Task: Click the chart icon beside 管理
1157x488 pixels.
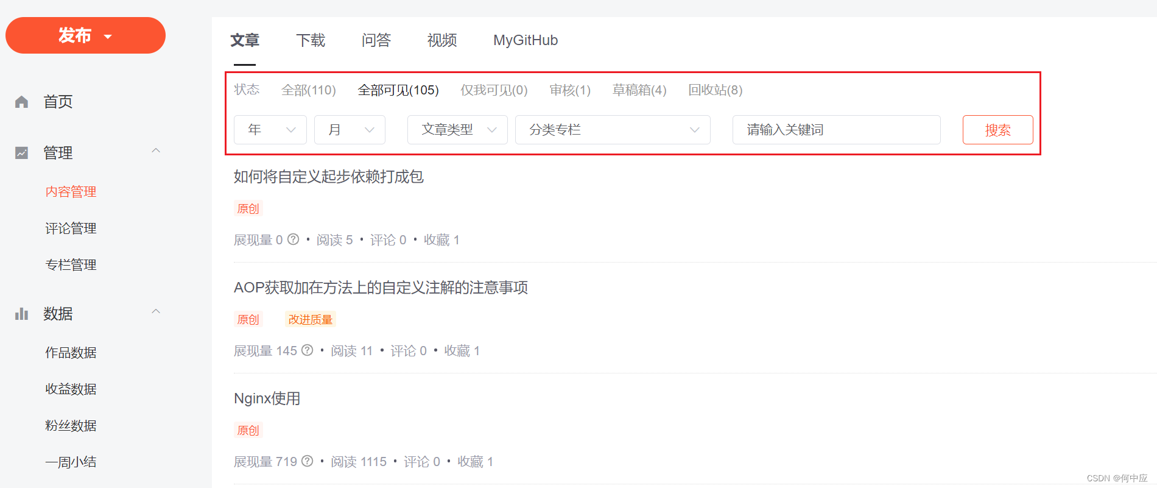Action: pyautogui.click(x=22, y=153)
